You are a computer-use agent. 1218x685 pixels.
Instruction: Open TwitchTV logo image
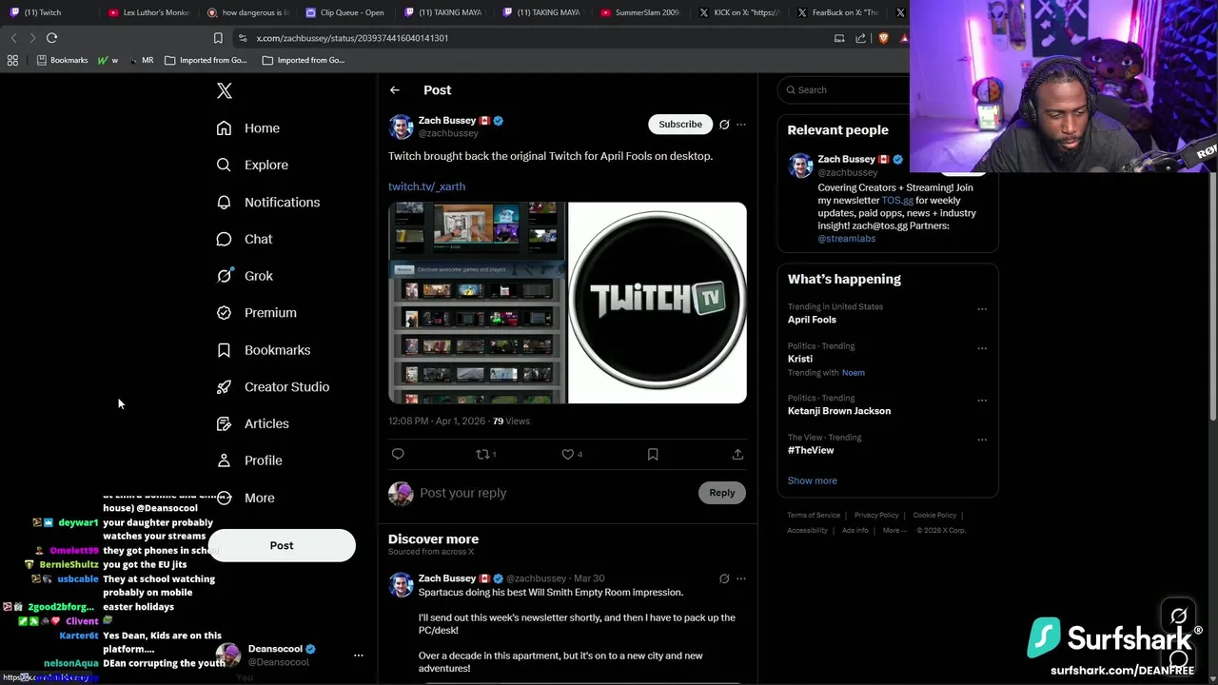658,303
